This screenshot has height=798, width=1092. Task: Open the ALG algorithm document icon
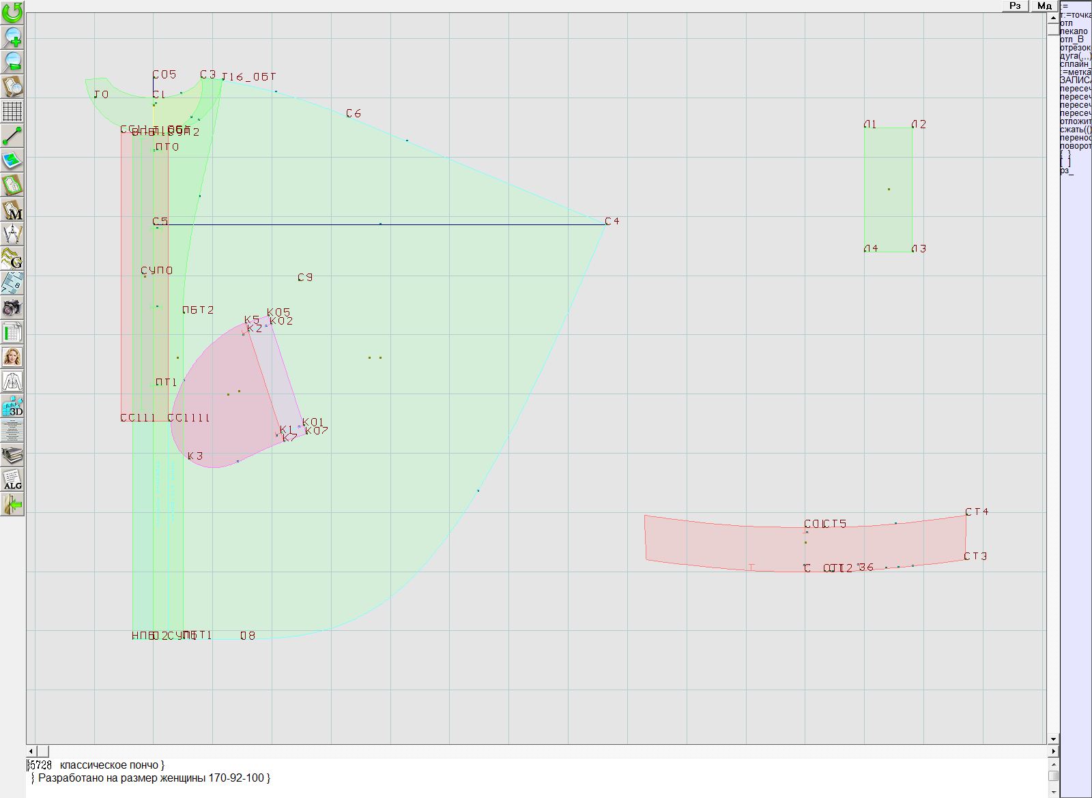pyautogui.click(x=12, y=480)
